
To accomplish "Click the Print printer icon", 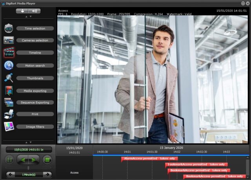I will point(9,114).
